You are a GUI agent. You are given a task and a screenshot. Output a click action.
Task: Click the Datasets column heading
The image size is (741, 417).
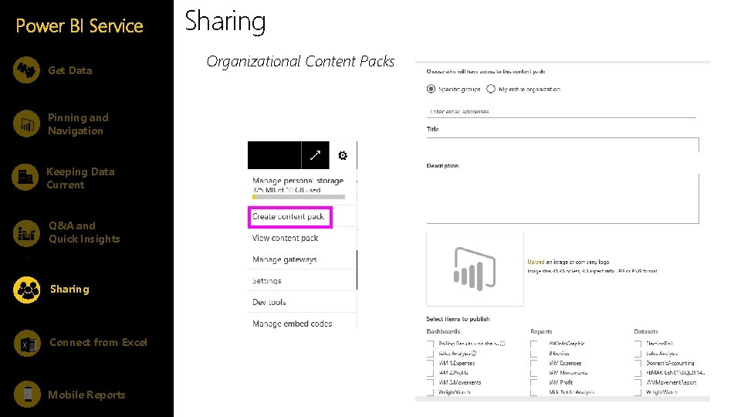click(646, 331)
